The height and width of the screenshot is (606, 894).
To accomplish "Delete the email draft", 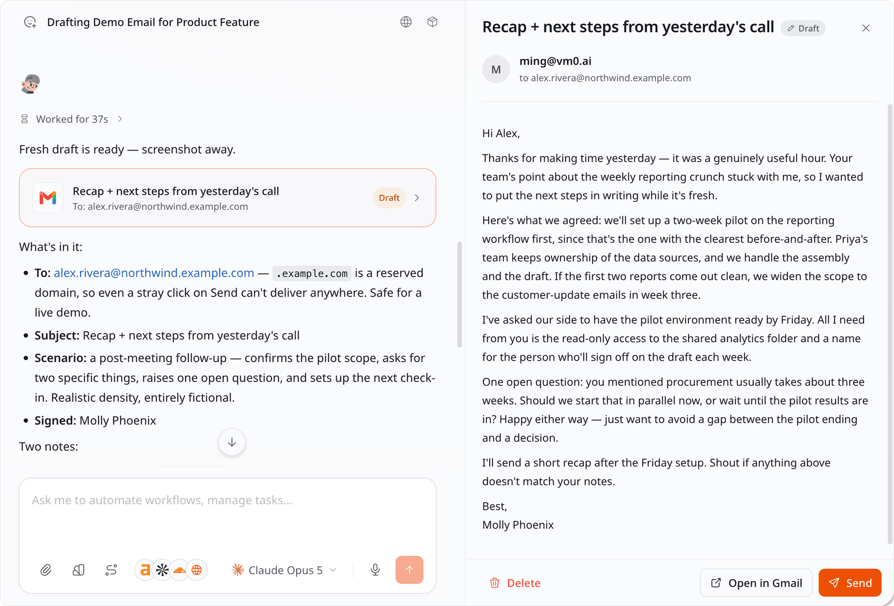I will point(515,583).
